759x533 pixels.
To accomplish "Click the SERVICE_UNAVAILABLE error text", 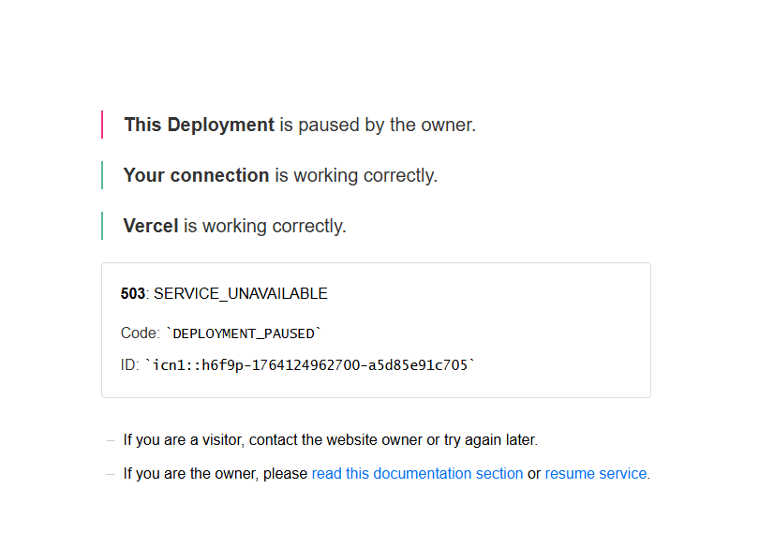I will coord(241,294).
